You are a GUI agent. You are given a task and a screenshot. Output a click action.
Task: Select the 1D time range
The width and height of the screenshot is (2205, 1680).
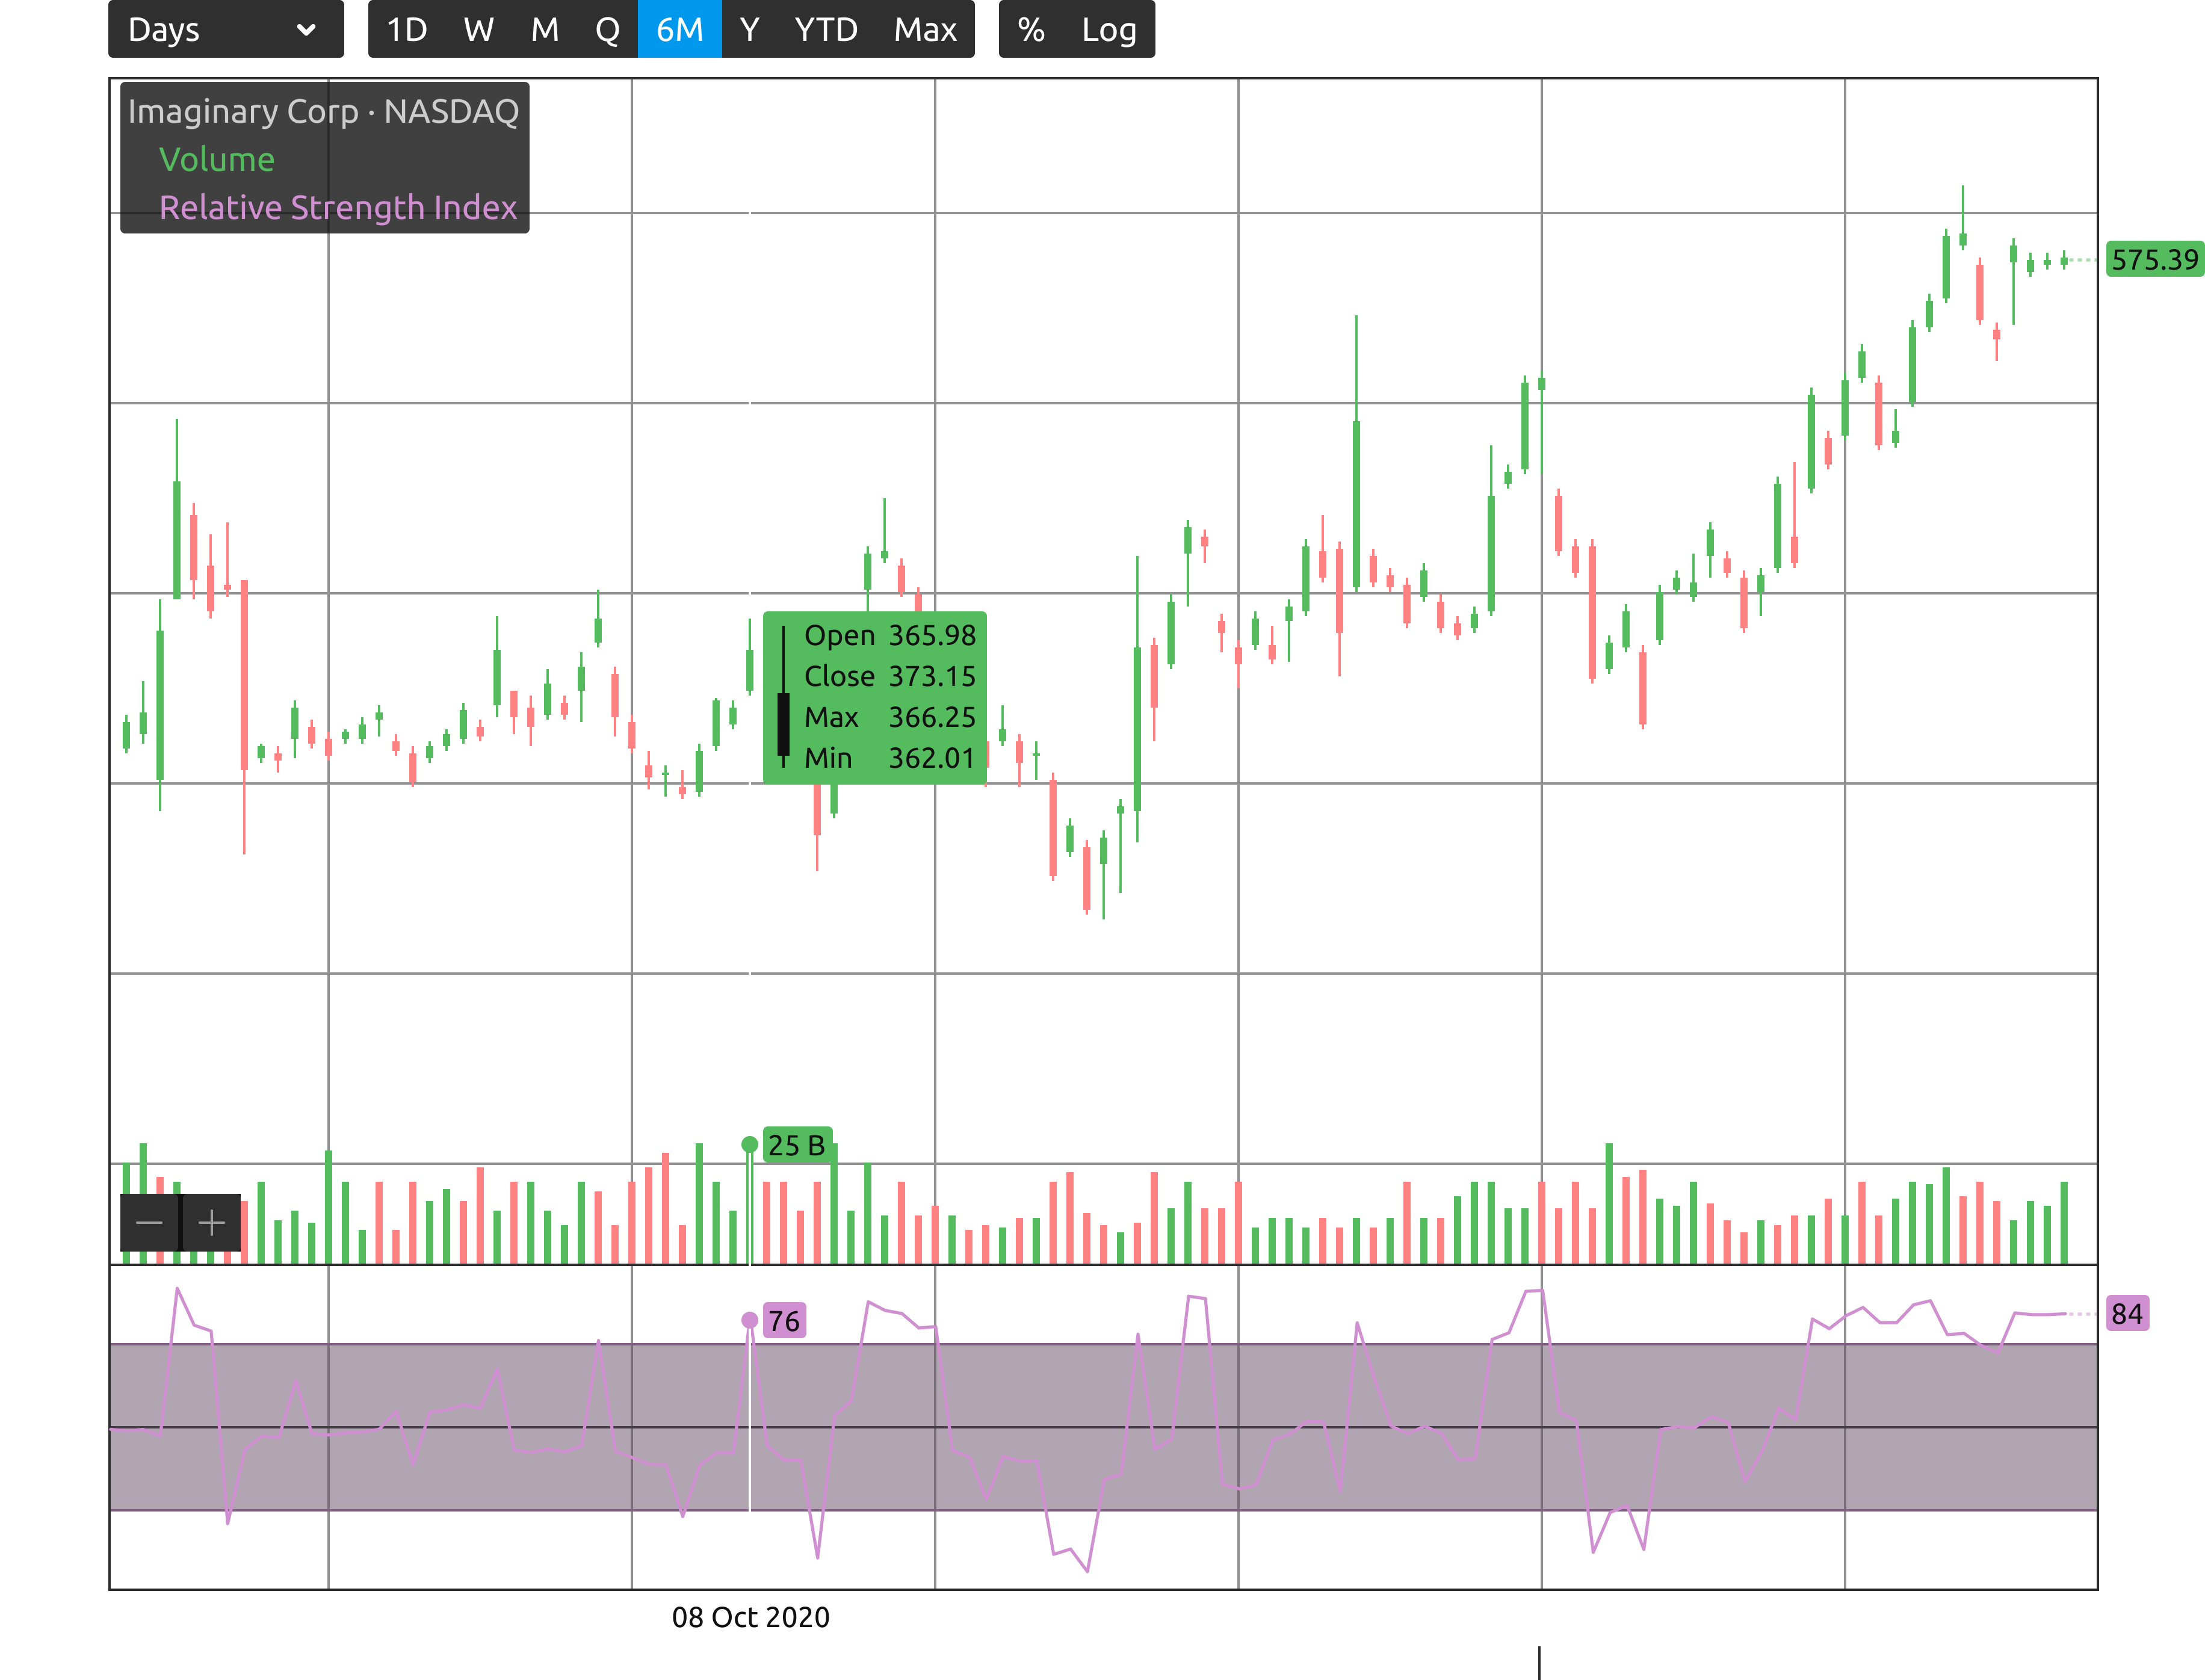coord(406,30)
